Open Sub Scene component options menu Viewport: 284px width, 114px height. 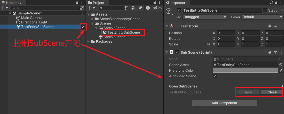tap(281, 52)
